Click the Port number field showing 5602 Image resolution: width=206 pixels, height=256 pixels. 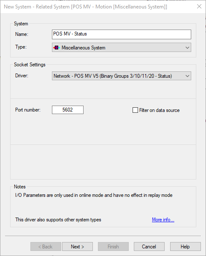[x=68, y=110]
